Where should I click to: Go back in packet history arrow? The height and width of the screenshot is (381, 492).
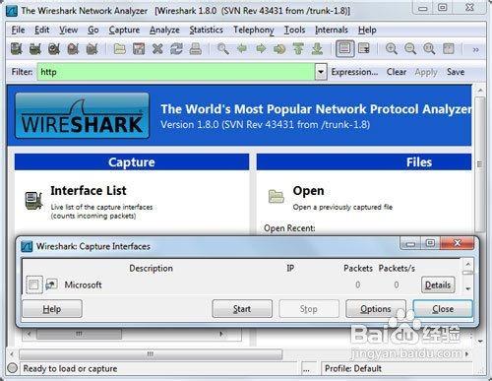tap(242, 49)
